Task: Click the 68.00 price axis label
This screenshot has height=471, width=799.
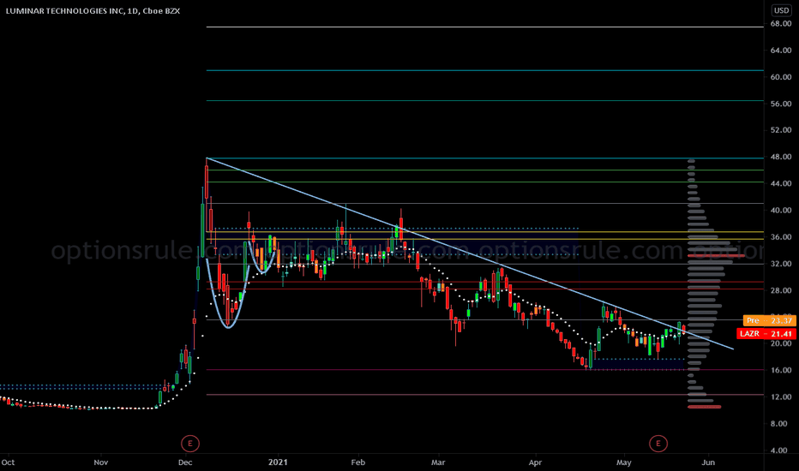Action: [x=781, y=23]
